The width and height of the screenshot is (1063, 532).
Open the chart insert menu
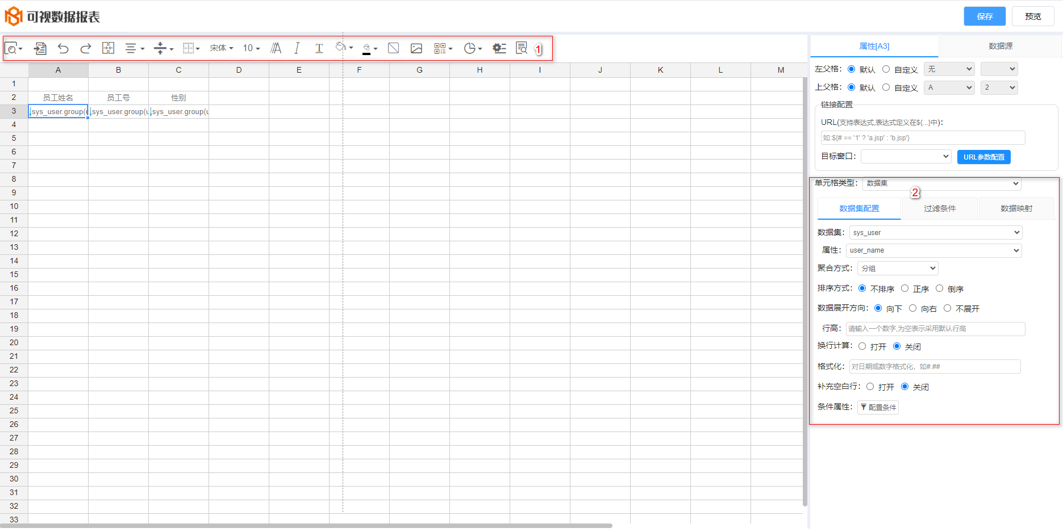473,48
